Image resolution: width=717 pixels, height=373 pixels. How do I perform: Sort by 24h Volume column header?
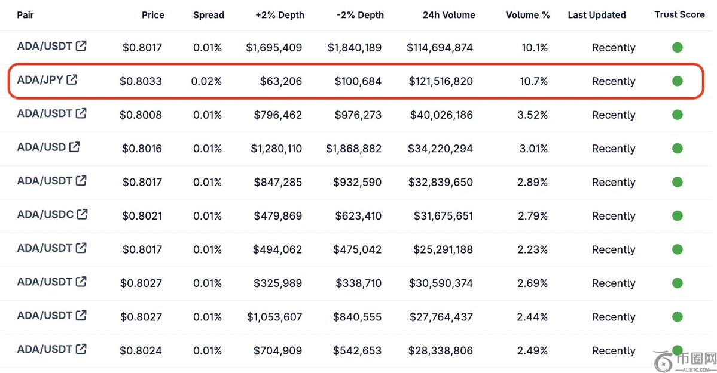point(448,15)
